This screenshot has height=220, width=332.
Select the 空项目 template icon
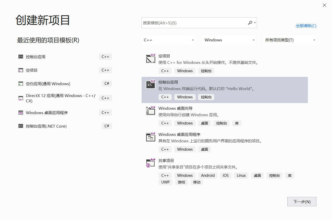(x=150, y=58)
